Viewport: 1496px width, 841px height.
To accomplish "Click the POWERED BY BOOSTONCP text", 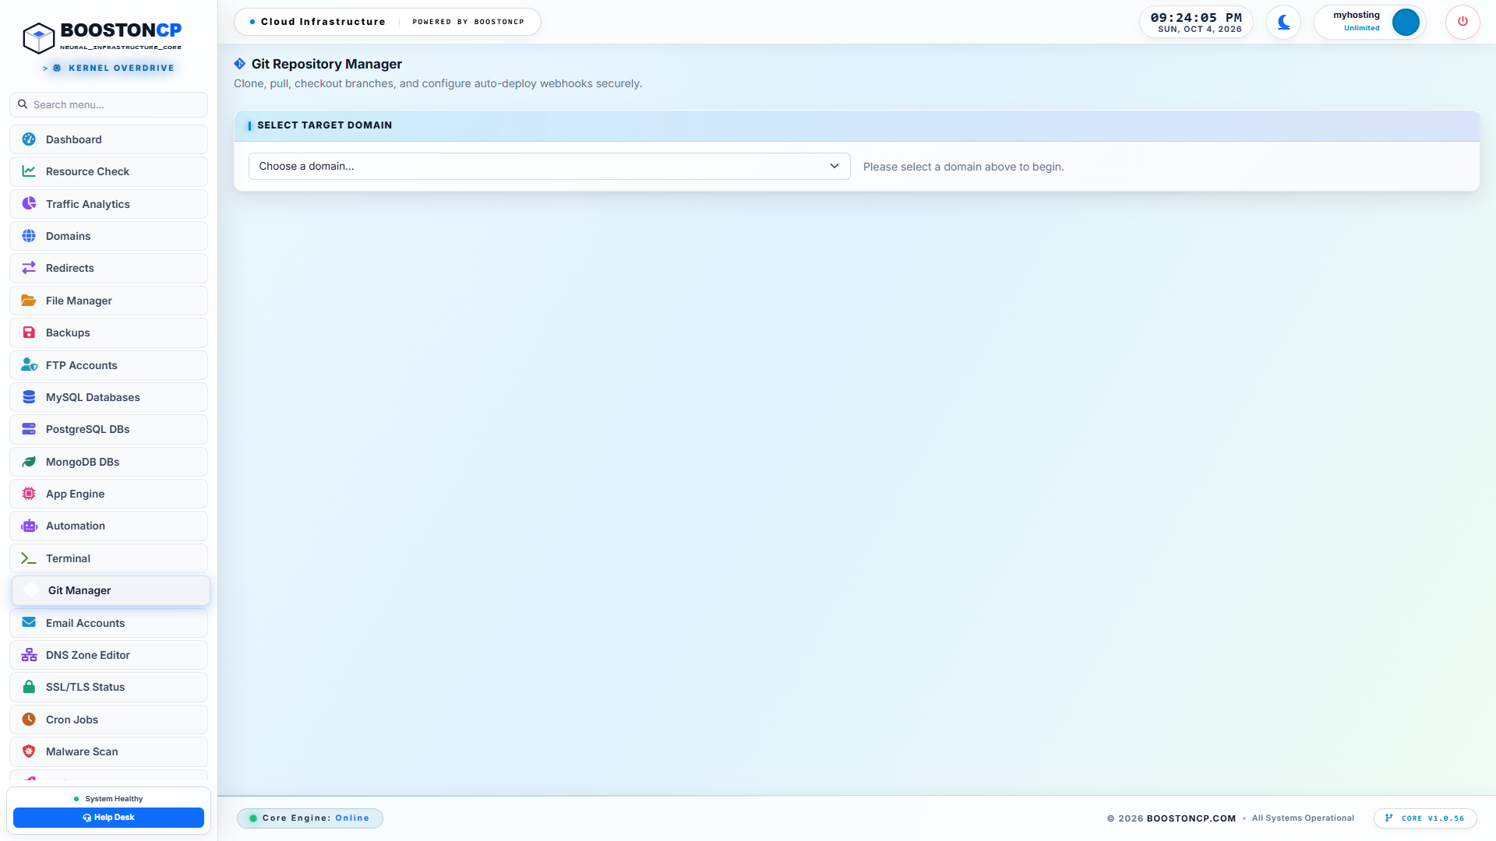I will pos(468,22).
